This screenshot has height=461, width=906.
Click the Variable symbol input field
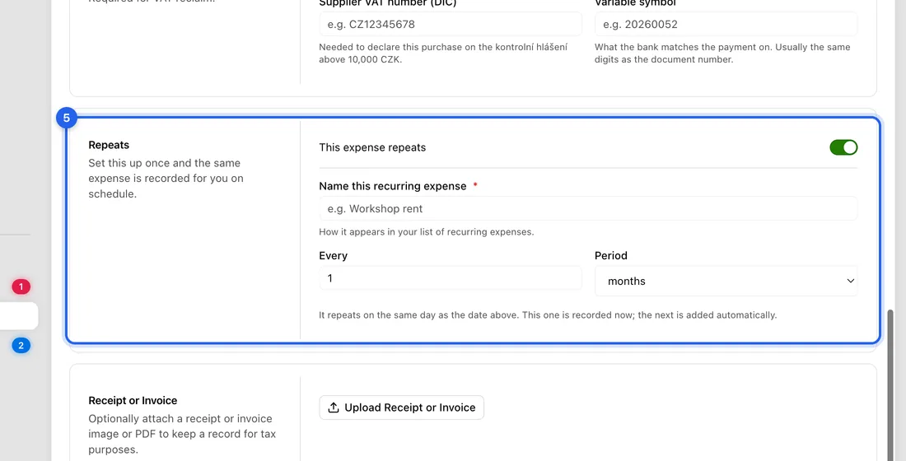pyautogui.click(x=726, y=24)
